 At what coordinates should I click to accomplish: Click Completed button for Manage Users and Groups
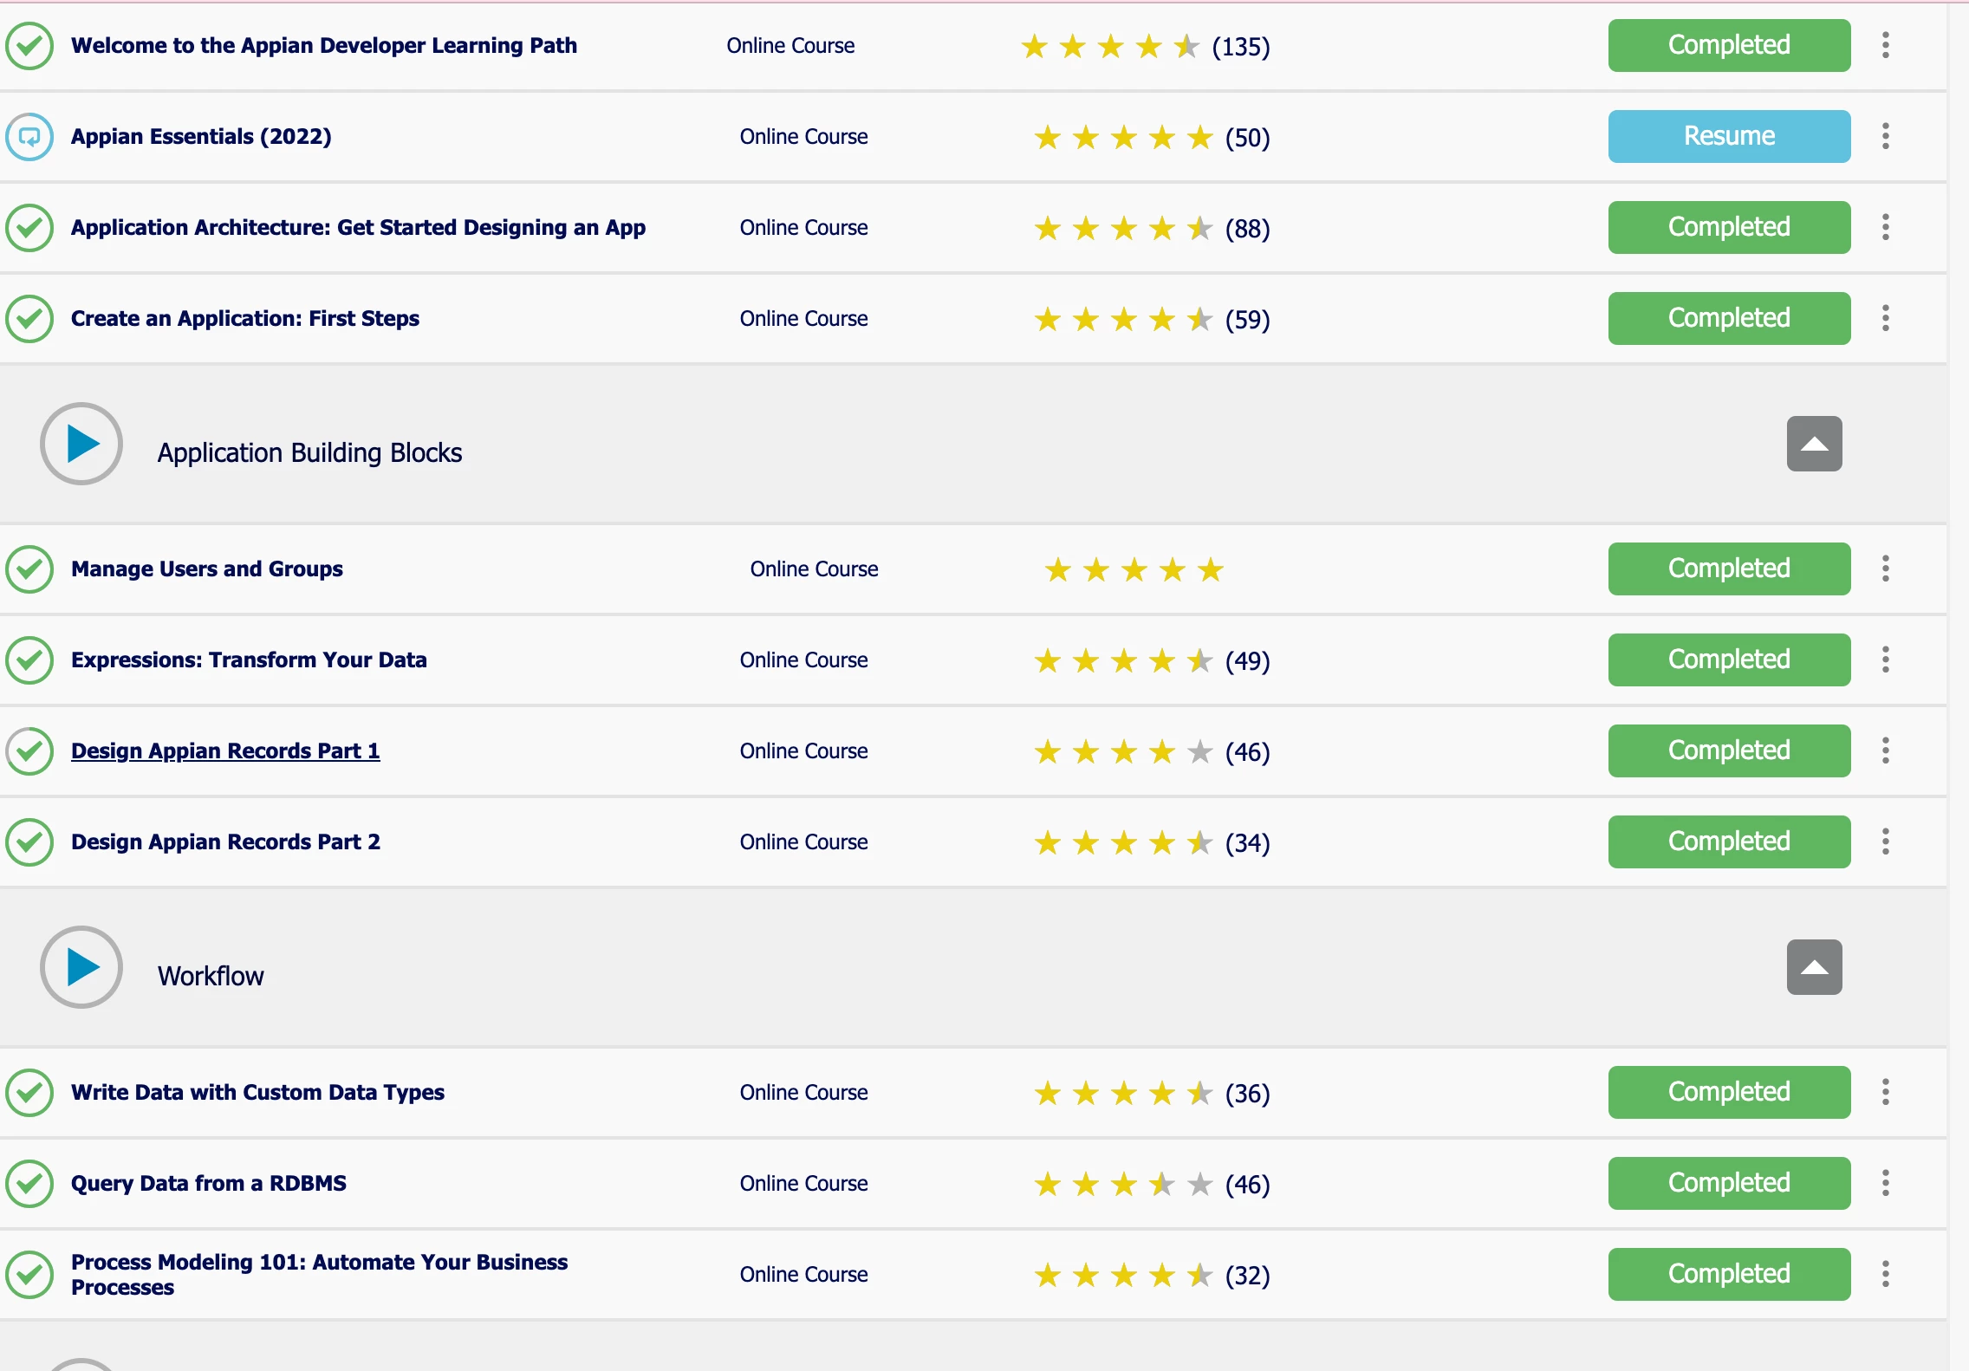click(1730, 569)
